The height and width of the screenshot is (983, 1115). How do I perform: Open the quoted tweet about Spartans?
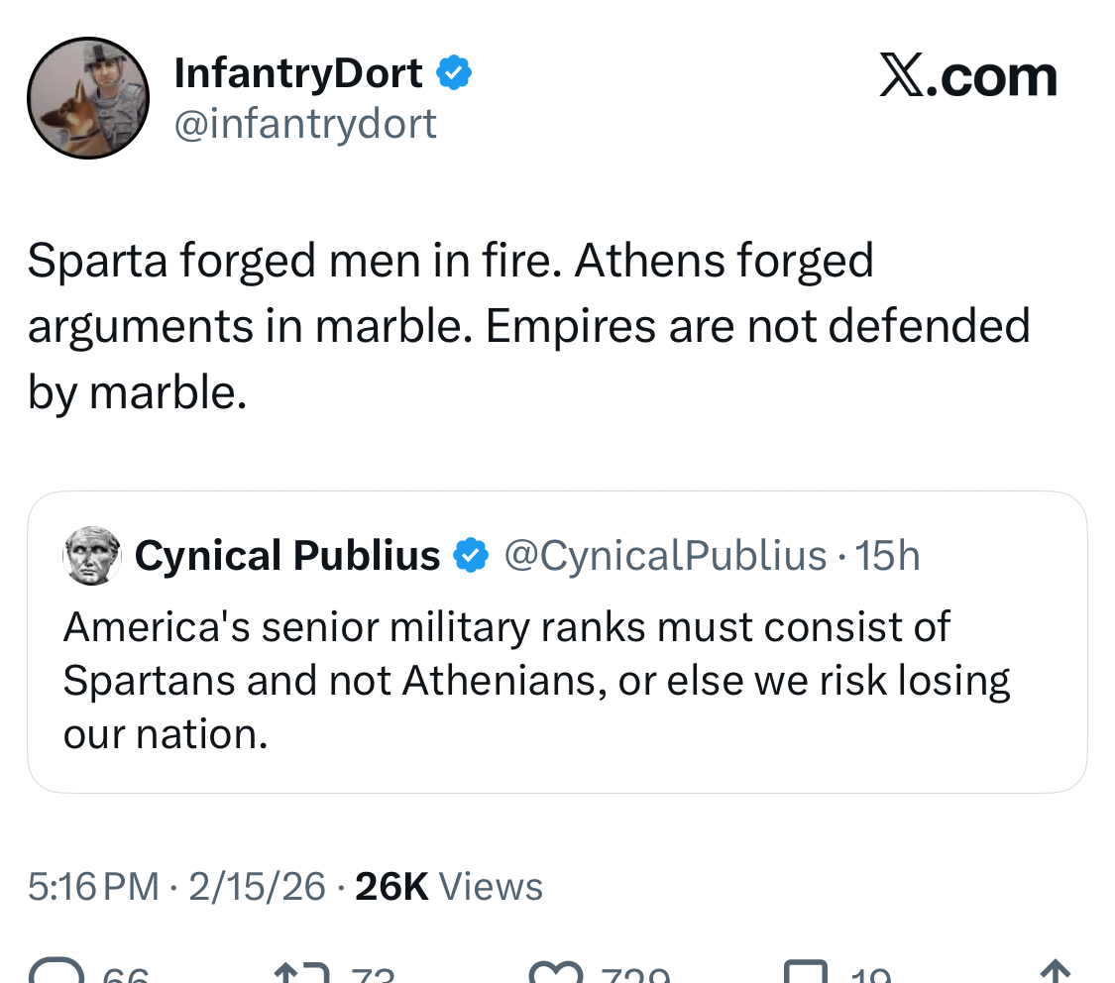click(x=535, y=681)
